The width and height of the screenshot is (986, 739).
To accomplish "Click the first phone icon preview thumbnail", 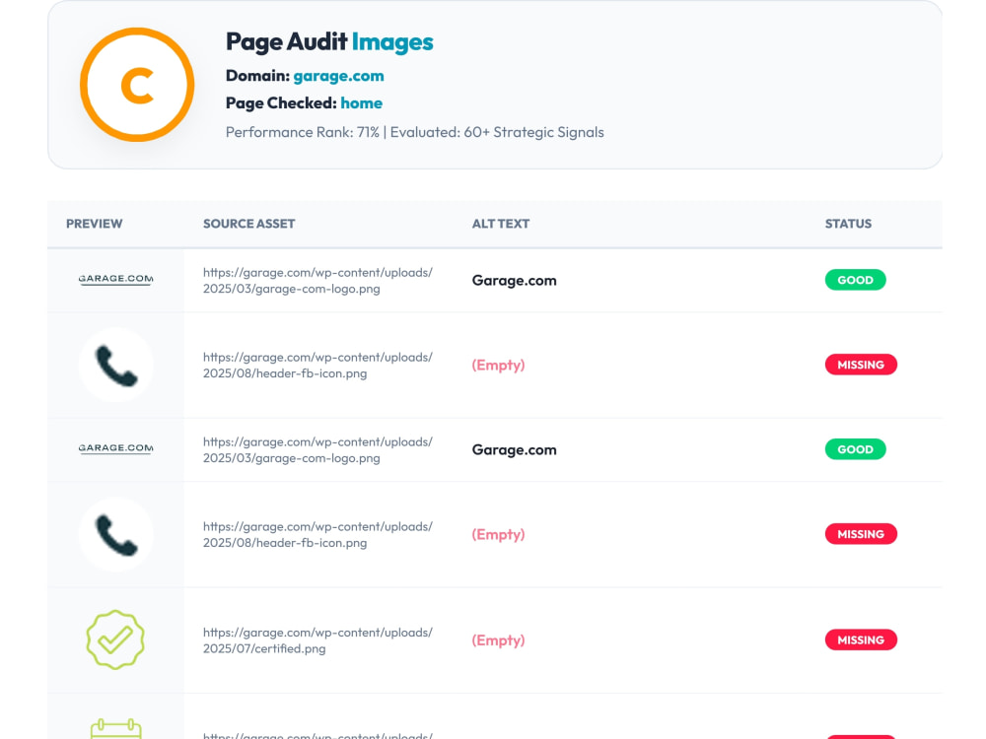I will [x=115, y=365].
